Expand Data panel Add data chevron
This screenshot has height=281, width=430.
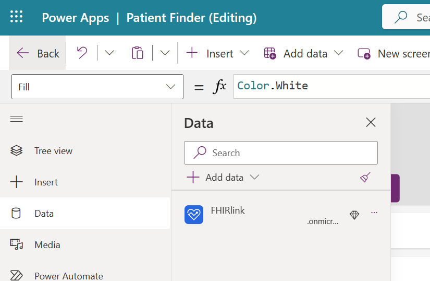click(254, 177)
